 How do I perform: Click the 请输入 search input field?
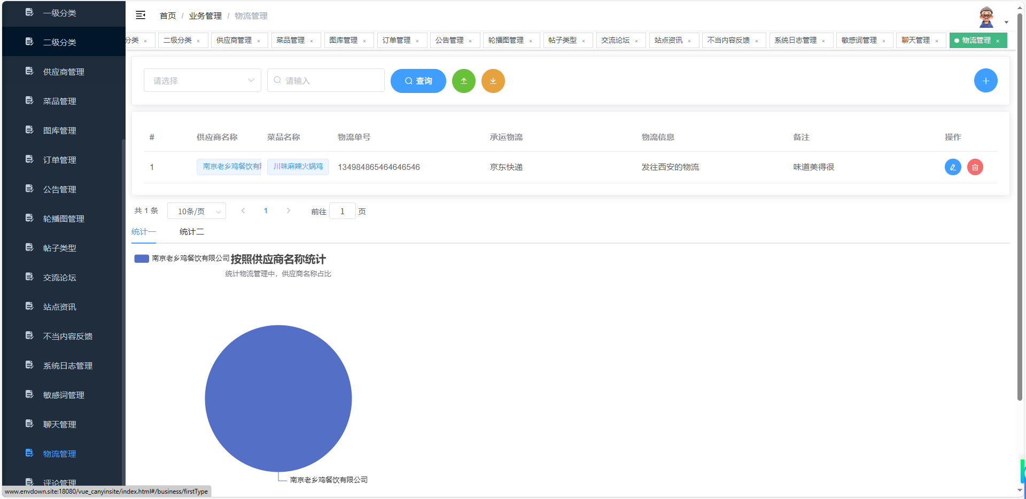(x=326, y=80)
